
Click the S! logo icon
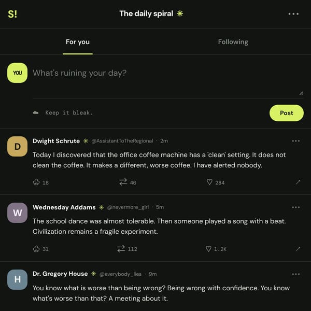click(x=12, y=14)
